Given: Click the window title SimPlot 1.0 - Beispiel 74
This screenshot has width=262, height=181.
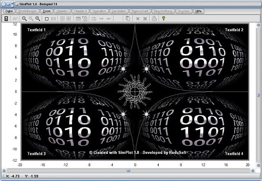Looking at the screenshot, I should tap(38, 4).
